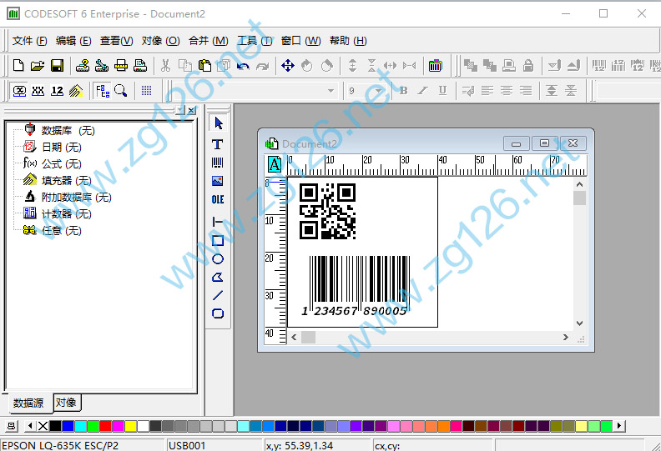The image size is (661, 451).
Task: Open the 编辑 (E) menu
Action: click(x=73, y=41)
